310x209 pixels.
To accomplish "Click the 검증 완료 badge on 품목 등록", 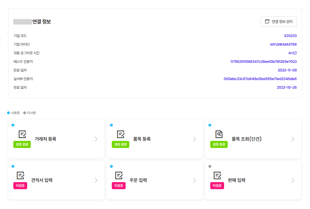I will pos(120,145).
